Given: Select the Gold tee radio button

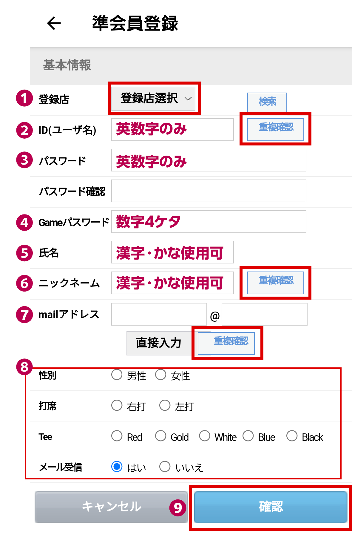Looking at the screenshot, I should pyautogui.click(x=161, y=436).
